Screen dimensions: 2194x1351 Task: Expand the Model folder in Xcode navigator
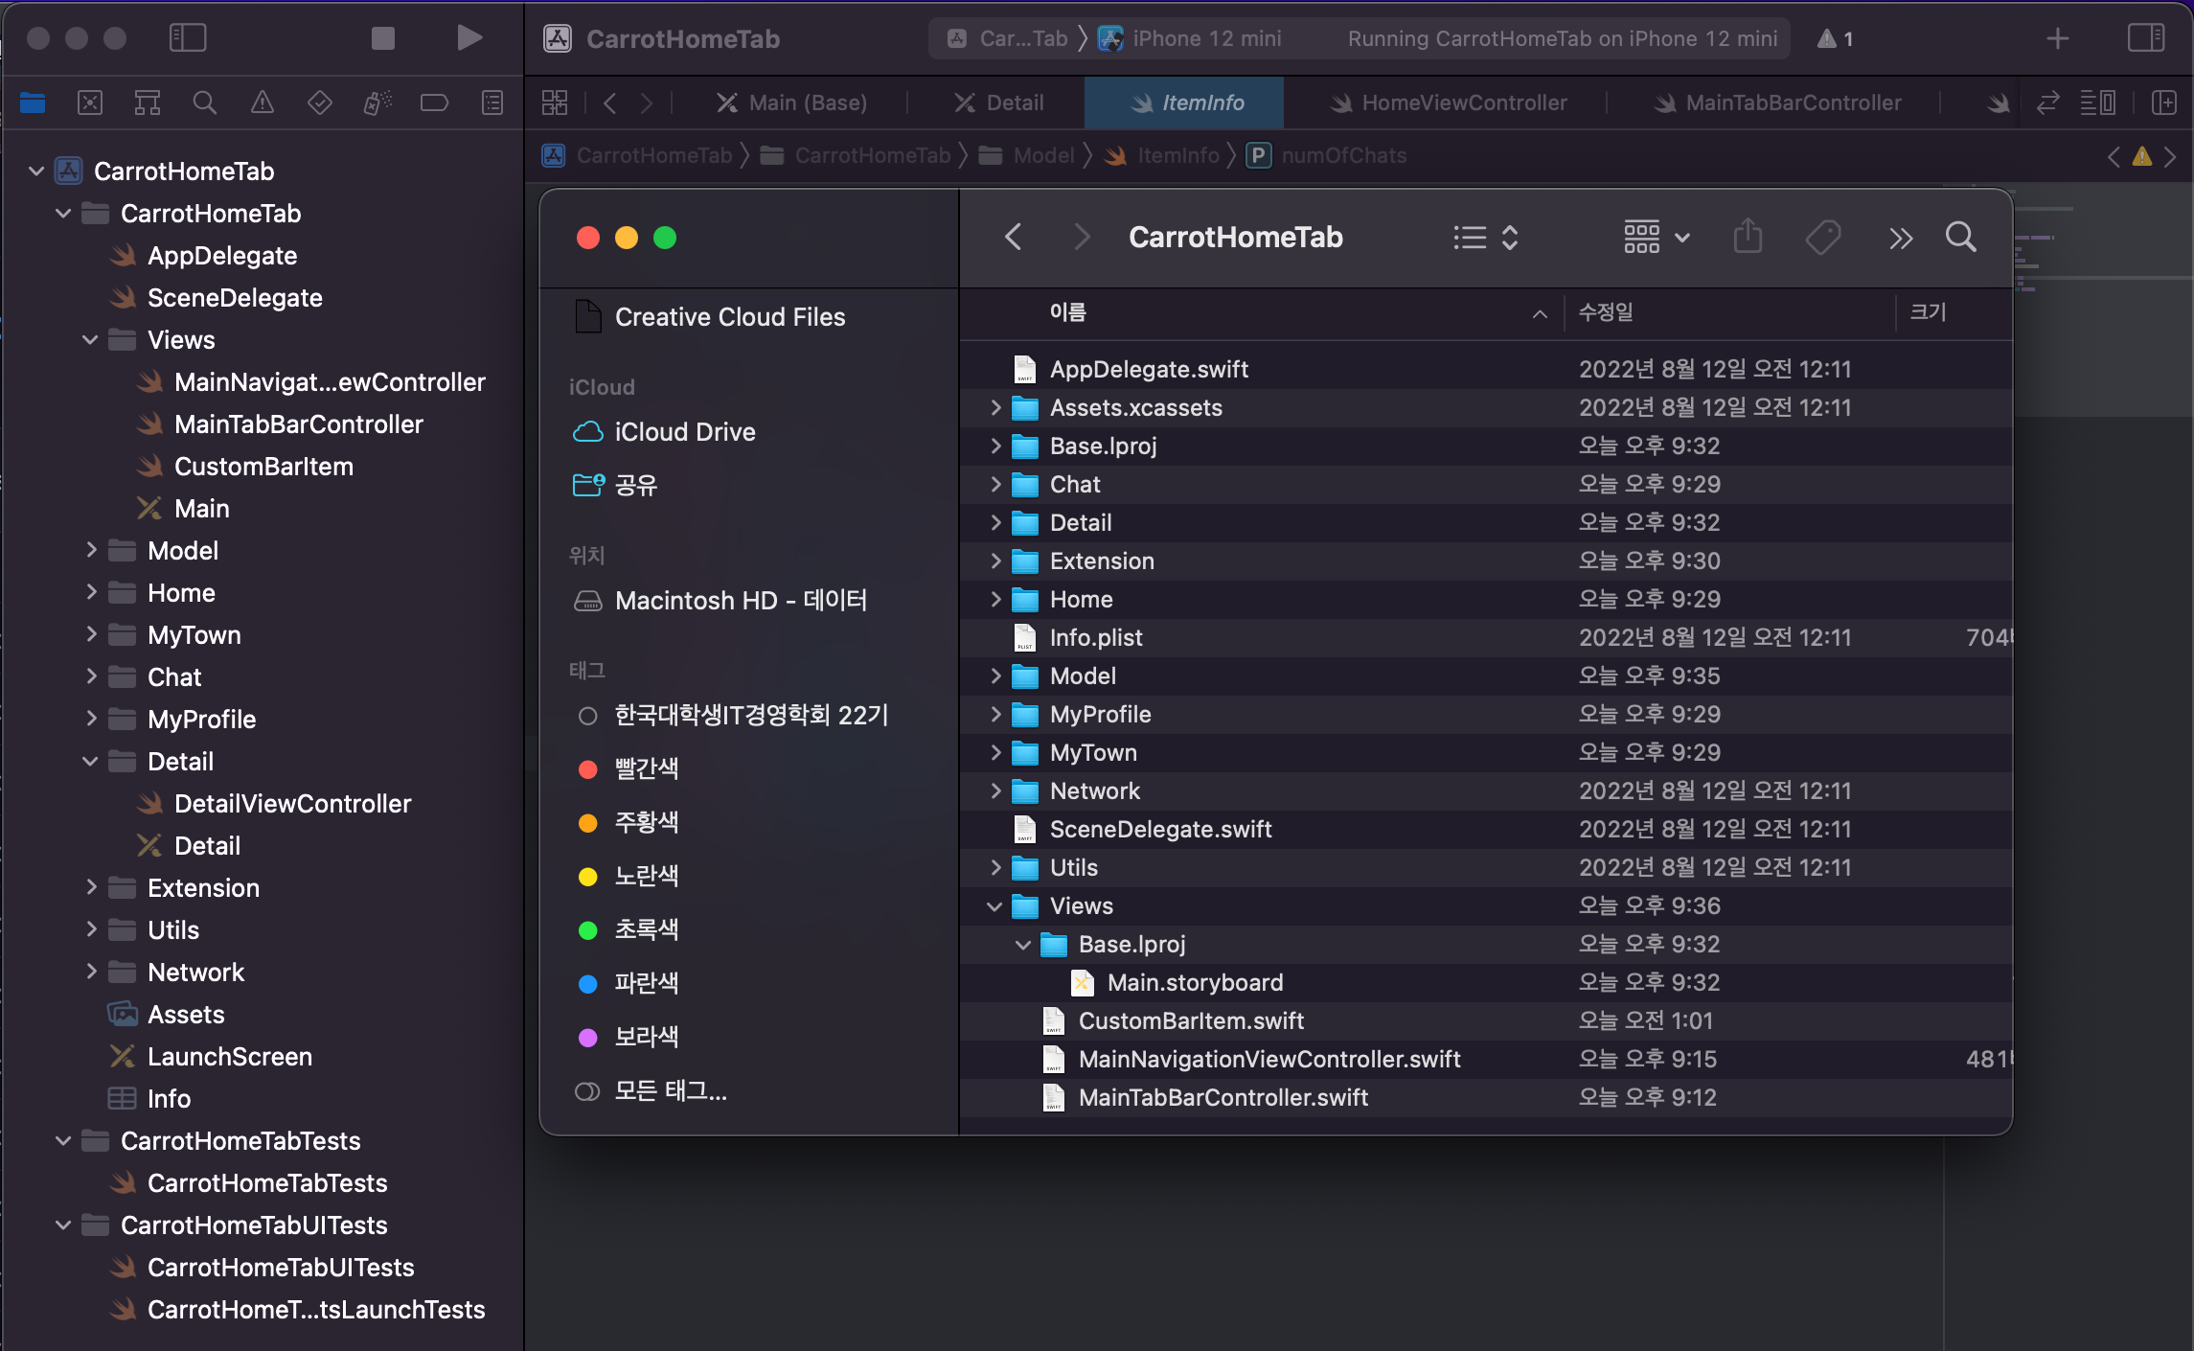point(91,550)
